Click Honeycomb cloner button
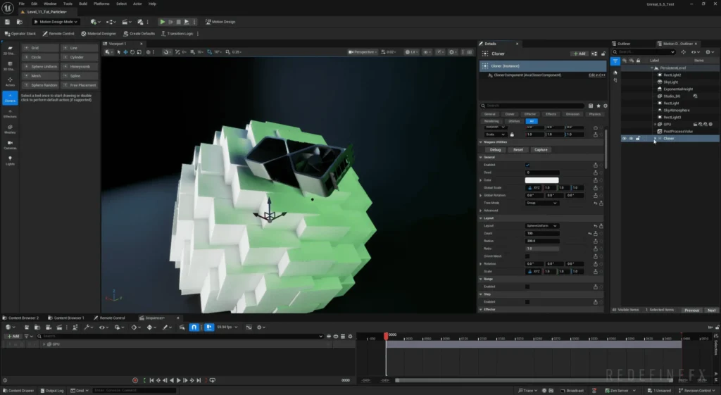This screenshot has height=395, width=721. pyautogui.click(x=80, y=66)
